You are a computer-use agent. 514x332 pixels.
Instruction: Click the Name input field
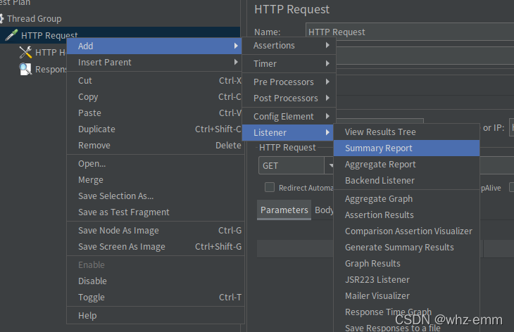click(x=410, y=32)
